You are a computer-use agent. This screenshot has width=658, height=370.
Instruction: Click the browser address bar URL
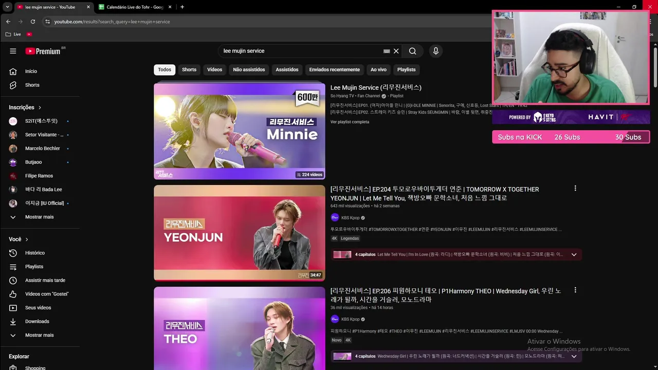click(112, 22)
